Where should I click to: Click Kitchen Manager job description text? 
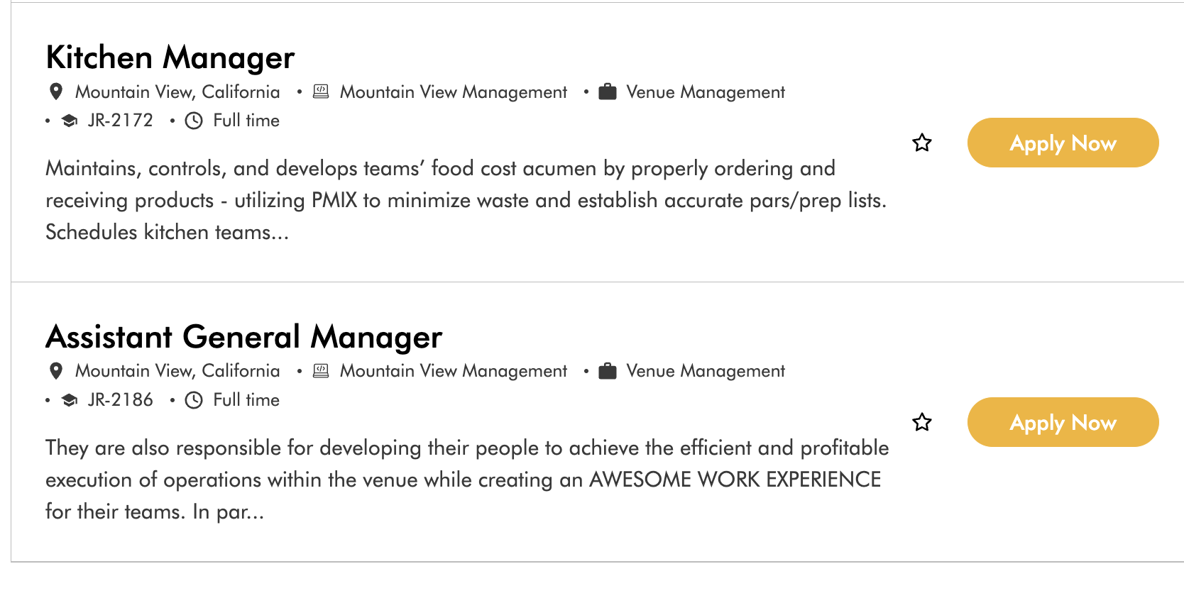point(466,200)
